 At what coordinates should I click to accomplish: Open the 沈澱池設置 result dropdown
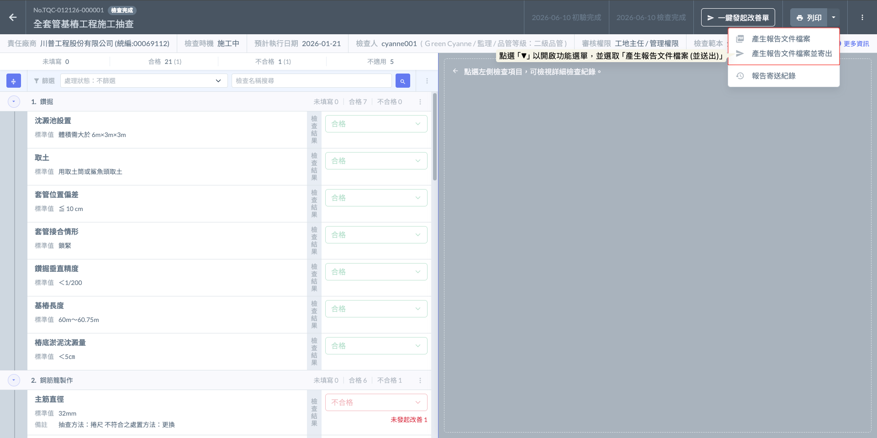(x=376, y=124)
